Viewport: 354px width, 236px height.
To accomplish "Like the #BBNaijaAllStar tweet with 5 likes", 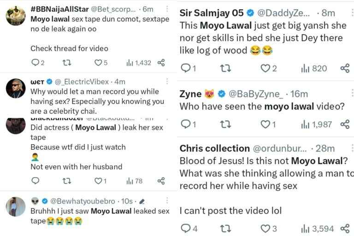I will coord(100,63).
